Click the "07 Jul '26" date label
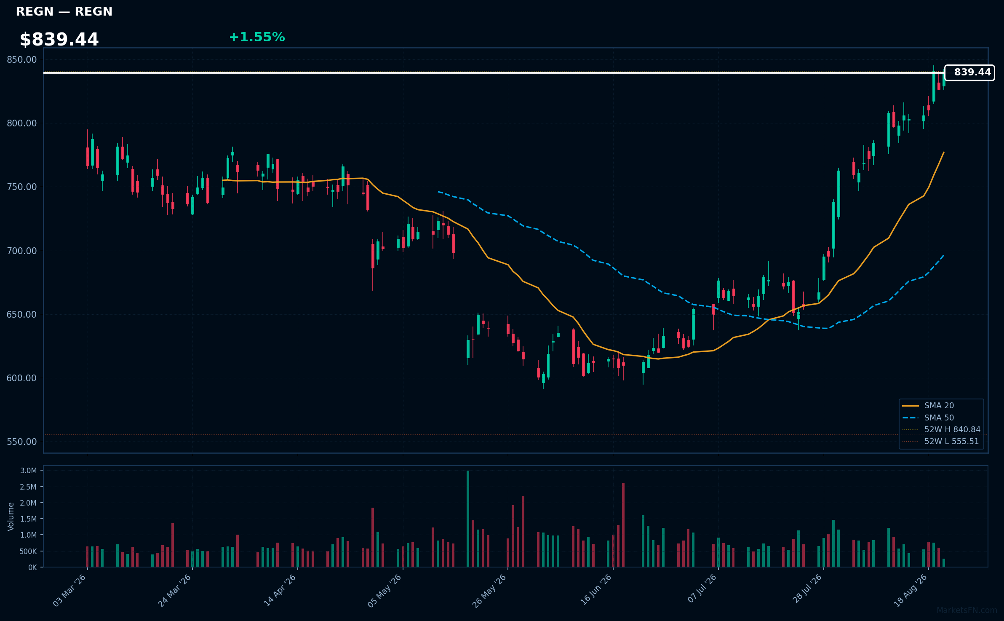 point(702,589)
